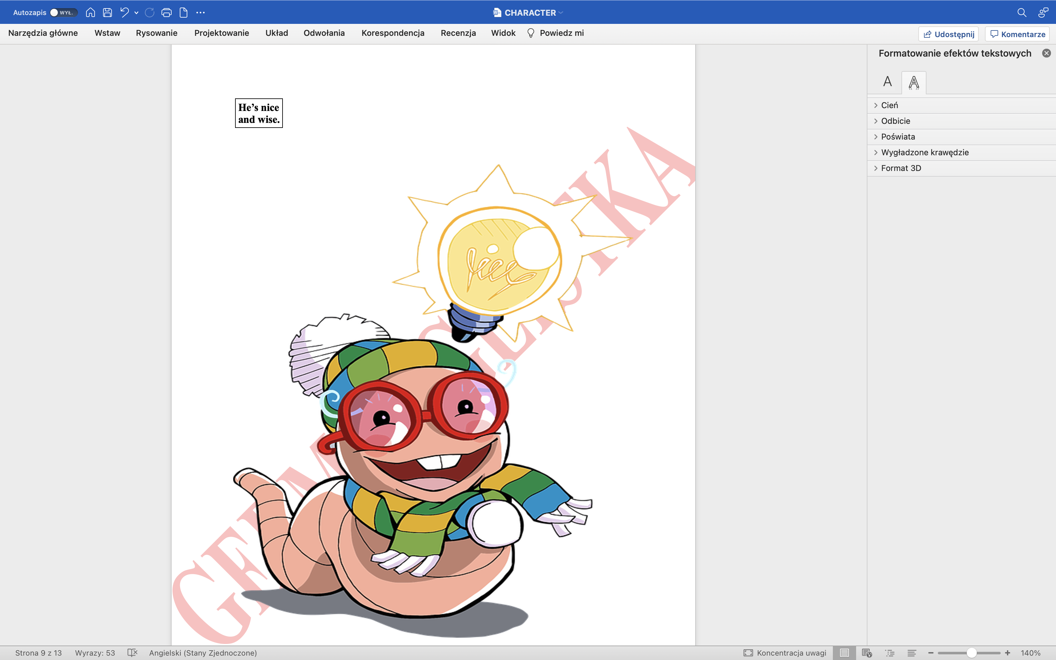Expand the Format 3D section
Viewport: 1056px width, 660px height.
901,168
